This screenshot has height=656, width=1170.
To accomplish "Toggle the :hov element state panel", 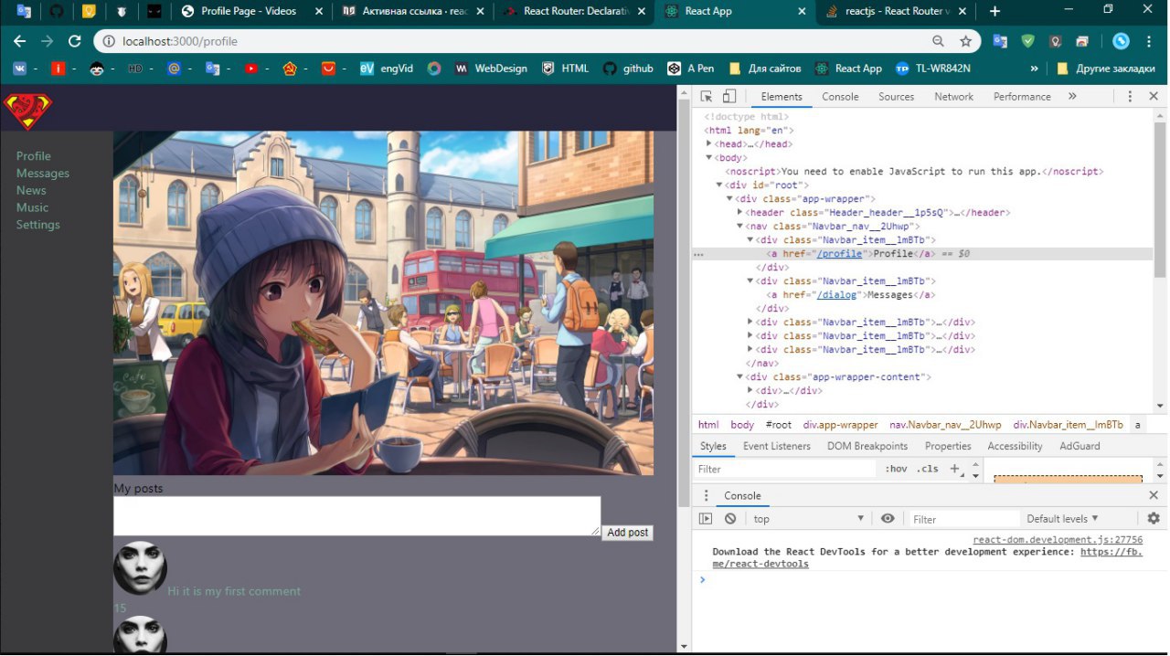I will [895, 469].
